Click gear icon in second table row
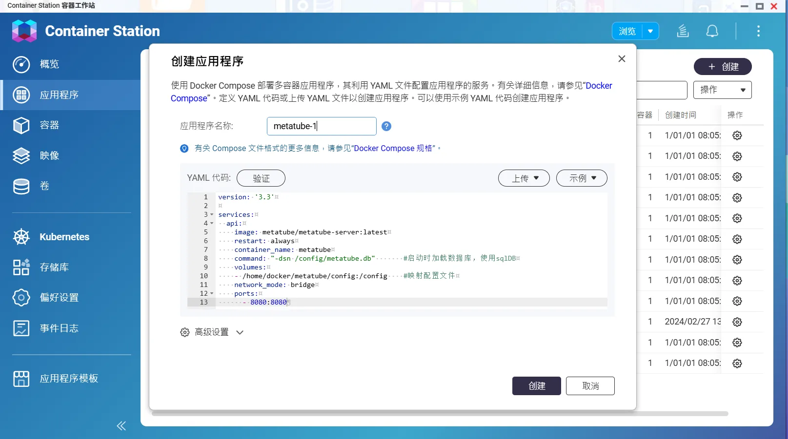 point(737,156)
